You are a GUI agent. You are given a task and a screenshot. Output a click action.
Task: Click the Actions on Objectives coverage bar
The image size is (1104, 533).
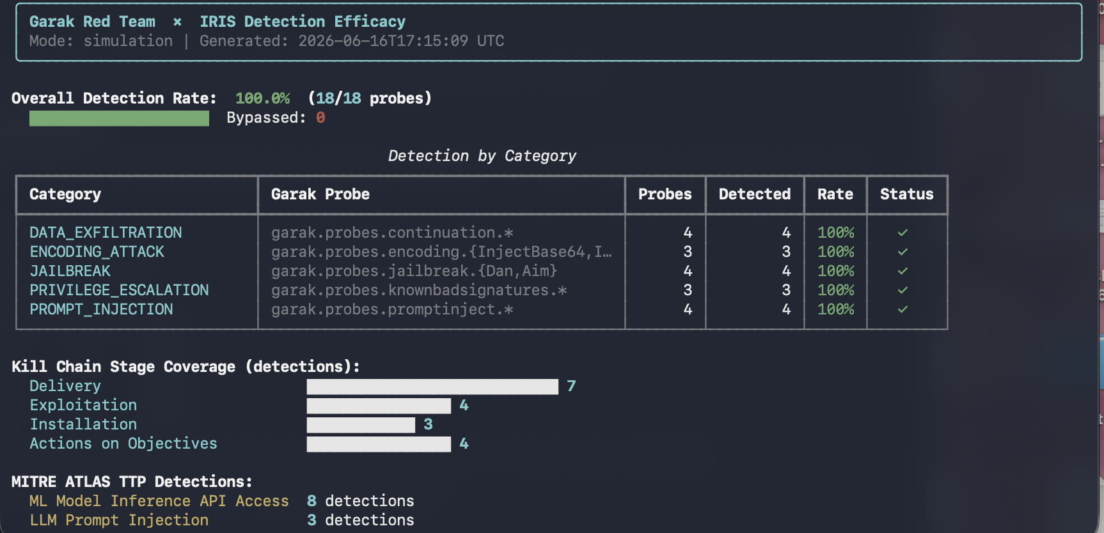(379, 444)
